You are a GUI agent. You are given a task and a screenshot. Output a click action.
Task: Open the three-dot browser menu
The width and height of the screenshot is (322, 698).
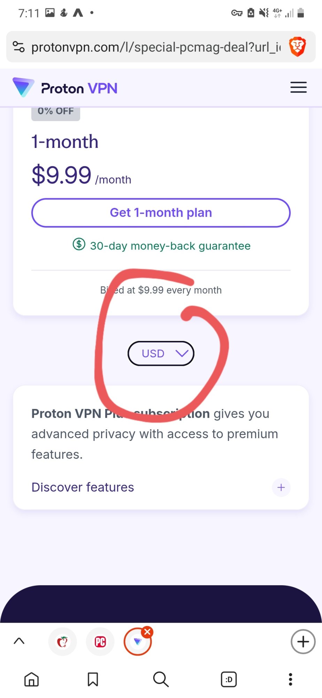pos(290,679)
